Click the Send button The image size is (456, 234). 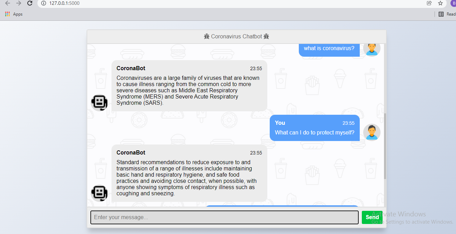pos(372,217)
